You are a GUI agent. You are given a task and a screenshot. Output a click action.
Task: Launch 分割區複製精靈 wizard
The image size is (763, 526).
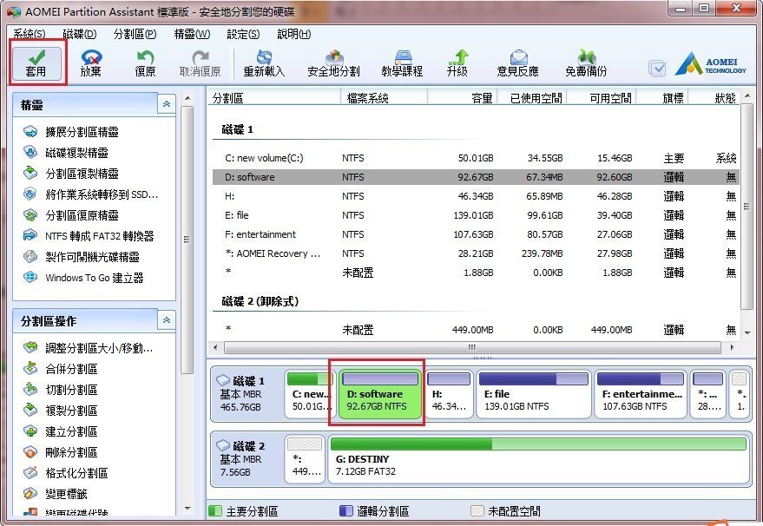point(71,174)
